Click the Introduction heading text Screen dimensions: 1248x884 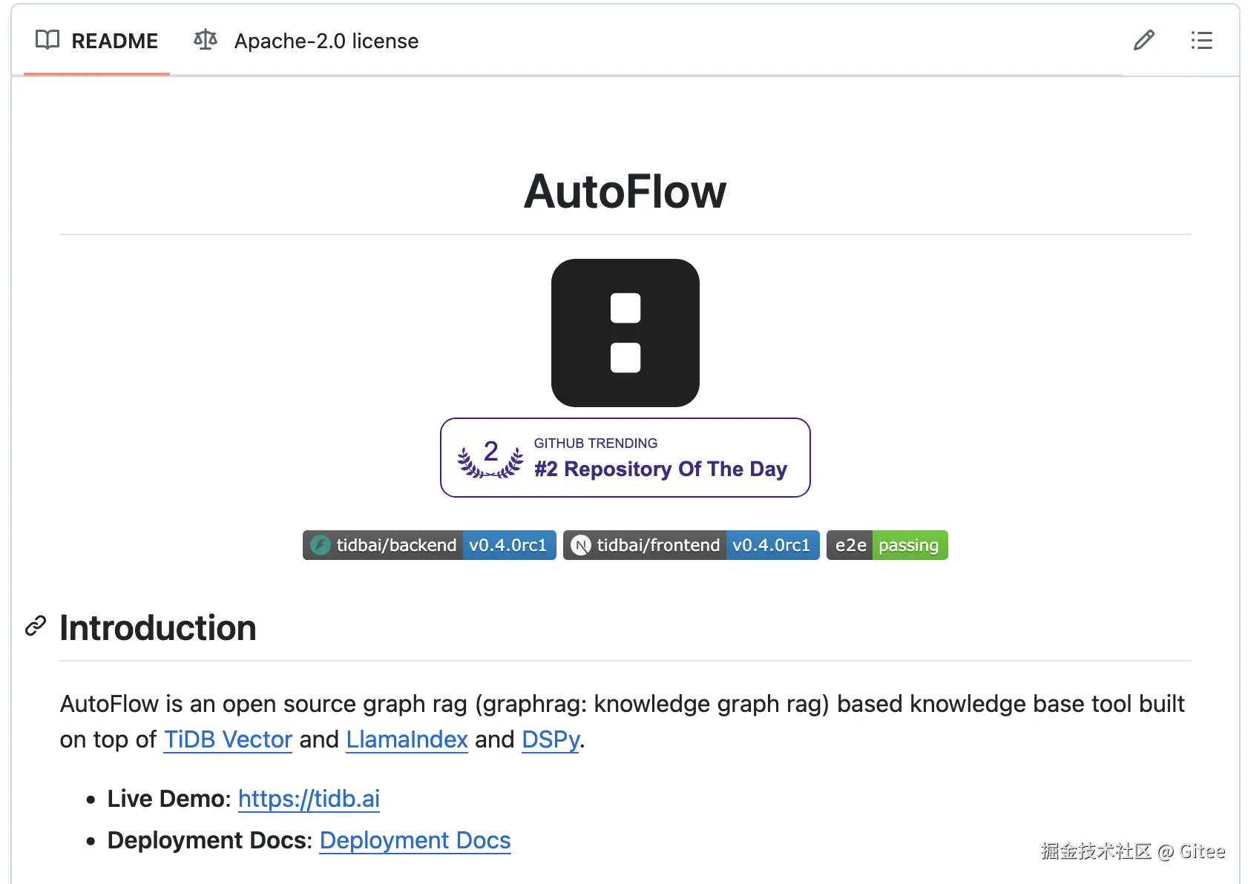[x=158, y=627]
